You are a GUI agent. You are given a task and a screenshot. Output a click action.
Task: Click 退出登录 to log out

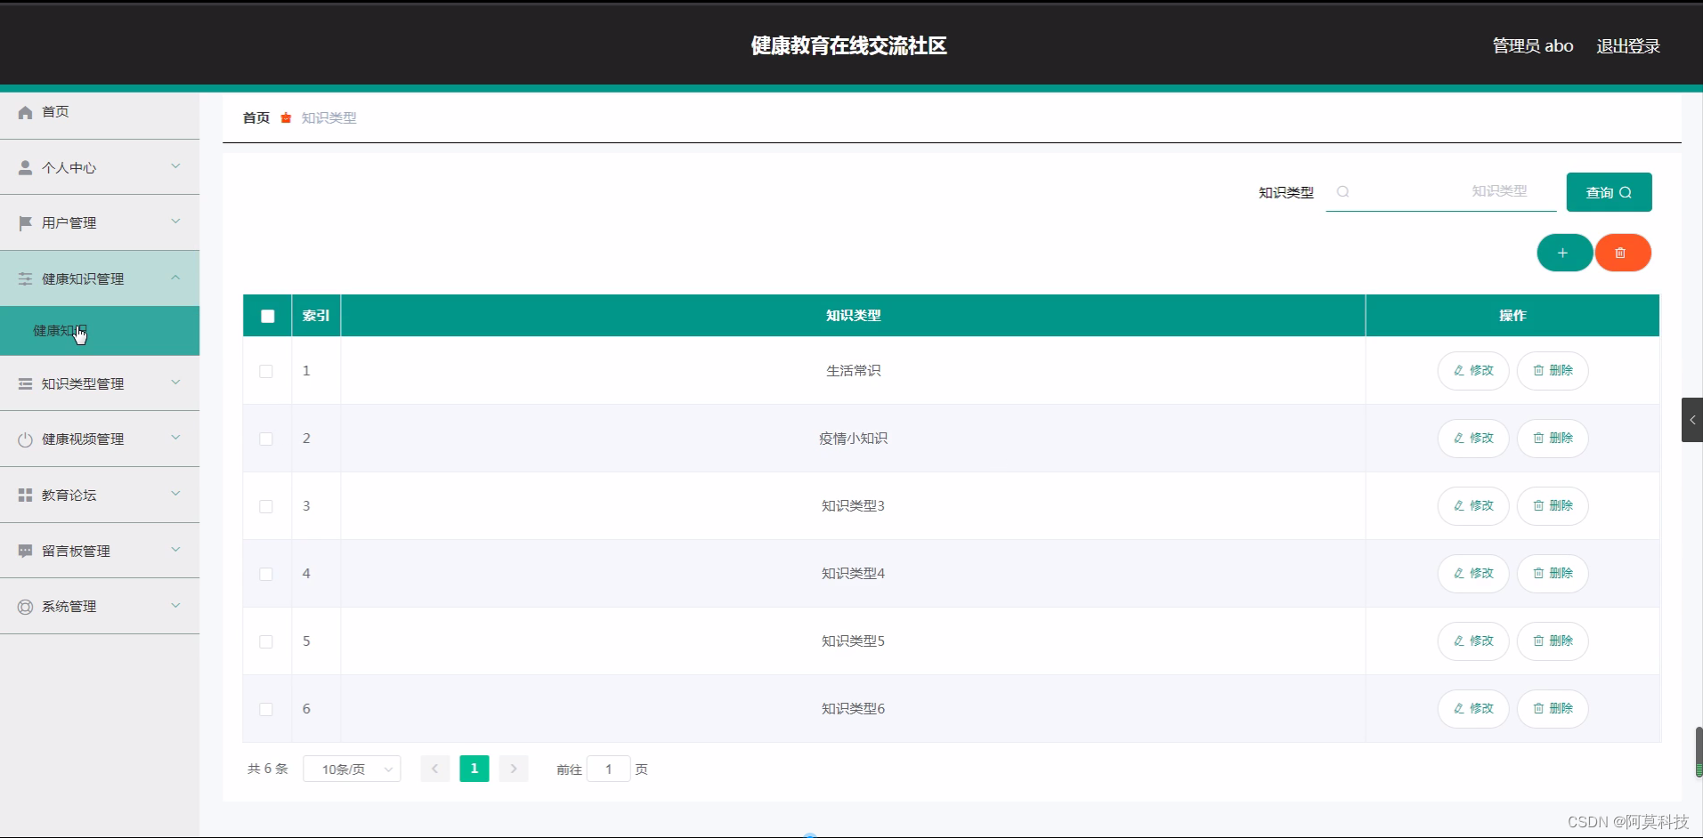pos(1628,45)
